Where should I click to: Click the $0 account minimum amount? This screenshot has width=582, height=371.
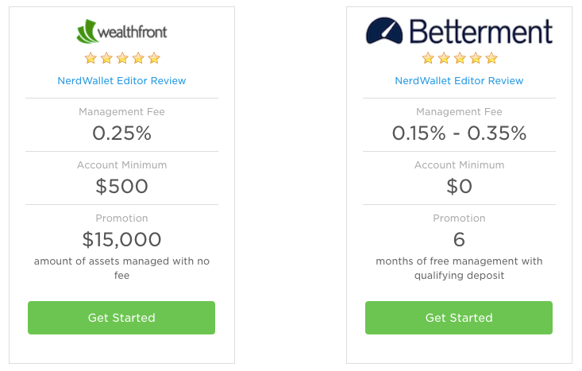click(459, 186)
